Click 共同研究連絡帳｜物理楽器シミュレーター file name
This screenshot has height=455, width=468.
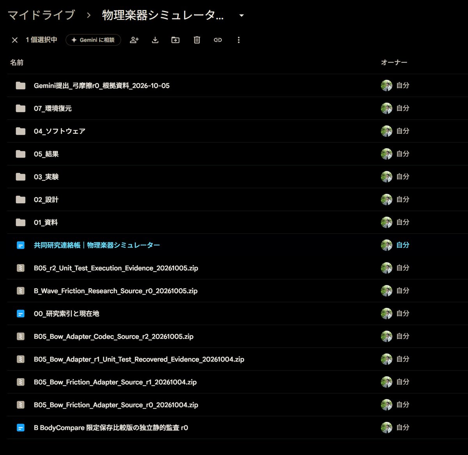[97, 245]
